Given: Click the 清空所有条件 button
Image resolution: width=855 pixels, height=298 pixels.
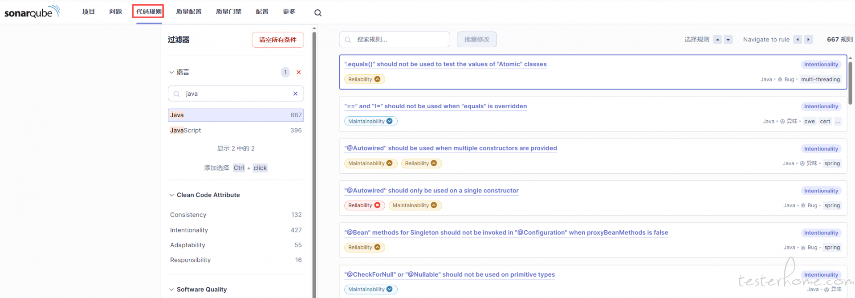Looking at the screenshot, I should click(277, 40).
